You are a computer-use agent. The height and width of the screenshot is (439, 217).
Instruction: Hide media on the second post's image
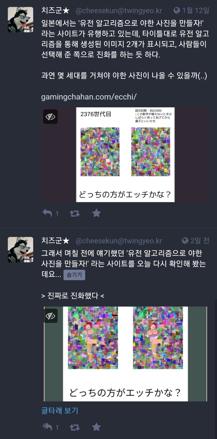click(50, 316)
